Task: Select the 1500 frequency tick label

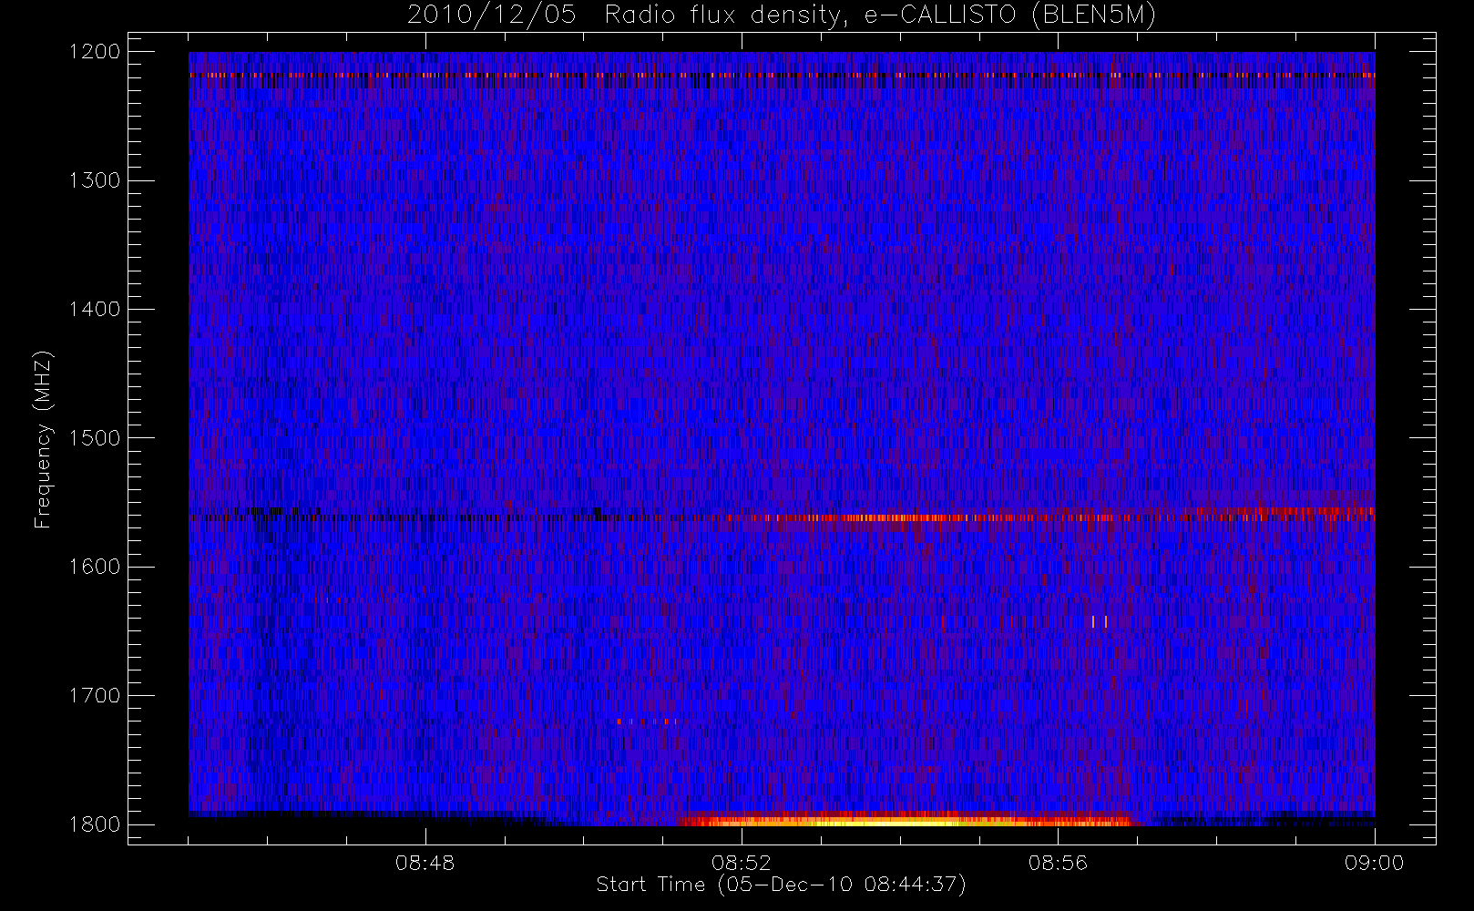Action: click(95, 438)
